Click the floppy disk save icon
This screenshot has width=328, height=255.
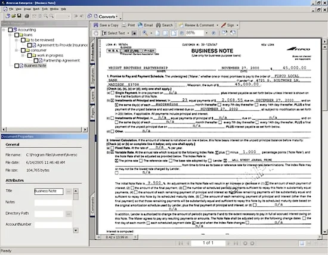(19, 16)
